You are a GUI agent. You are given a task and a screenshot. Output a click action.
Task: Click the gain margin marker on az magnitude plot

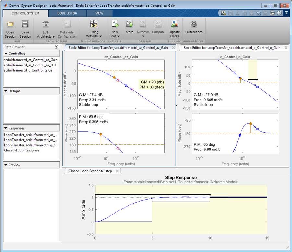point(114,77)
